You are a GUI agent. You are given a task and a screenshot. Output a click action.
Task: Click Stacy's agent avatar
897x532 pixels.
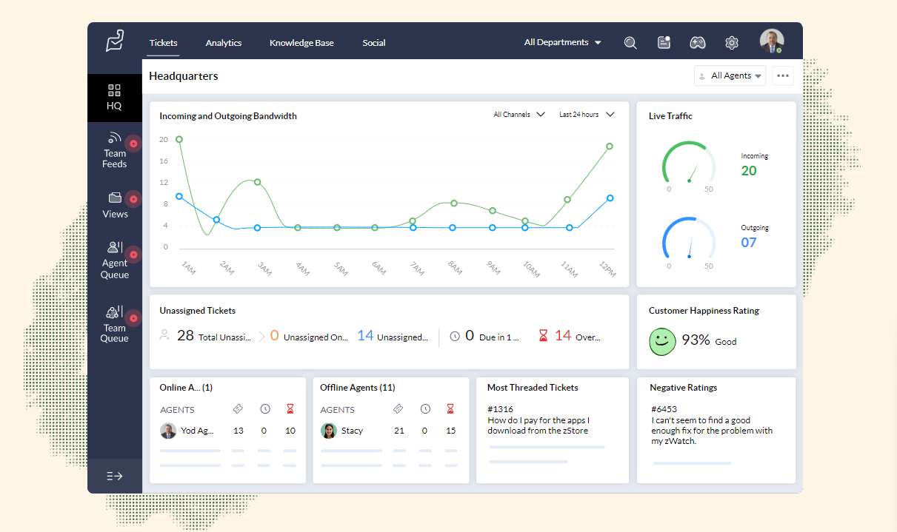(329, 431)
